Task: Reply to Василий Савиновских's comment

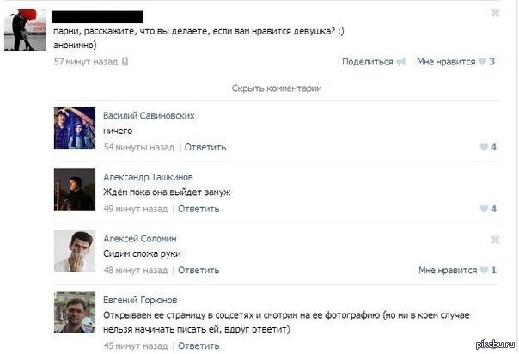Action: [205, 147]
